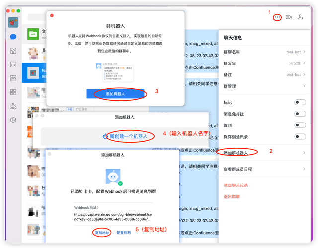This screenshot has height=248, width=318.
Task: Click the robot avatar in added-robot dialog
Action: point(113,177)
